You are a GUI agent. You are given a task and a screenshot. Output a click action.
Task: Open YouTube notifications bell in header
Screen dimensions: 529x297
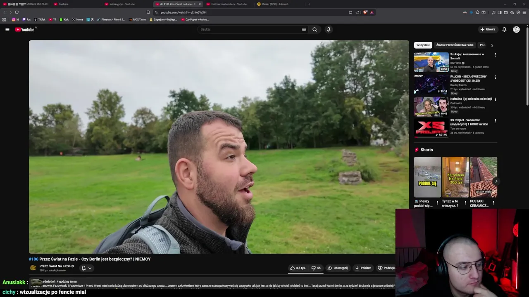[x=504, y=29]
